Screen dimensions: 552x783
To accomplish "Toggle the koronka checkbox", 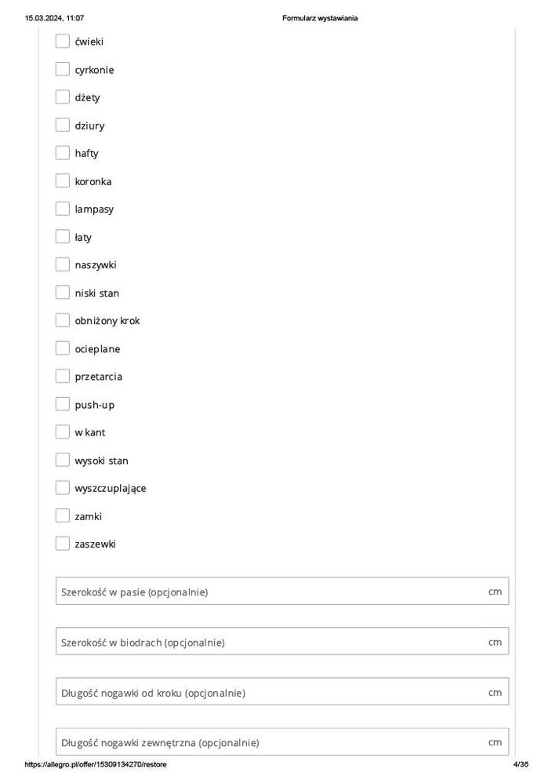I will click(x=63, y=181).
